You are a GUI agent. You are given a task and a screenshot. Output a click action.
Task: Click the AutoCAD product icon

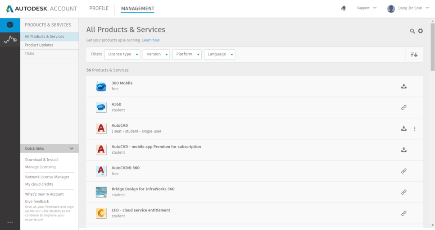(101, 129)
